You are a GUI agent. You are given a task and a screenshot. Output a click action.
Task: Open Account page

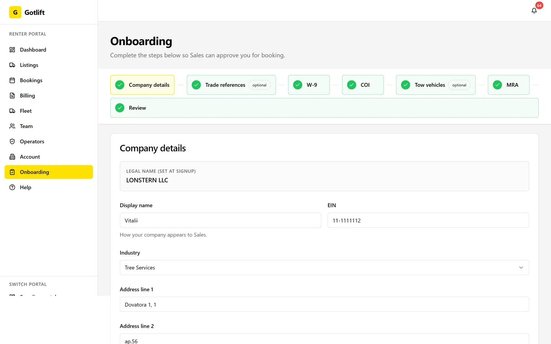[49, 157]
